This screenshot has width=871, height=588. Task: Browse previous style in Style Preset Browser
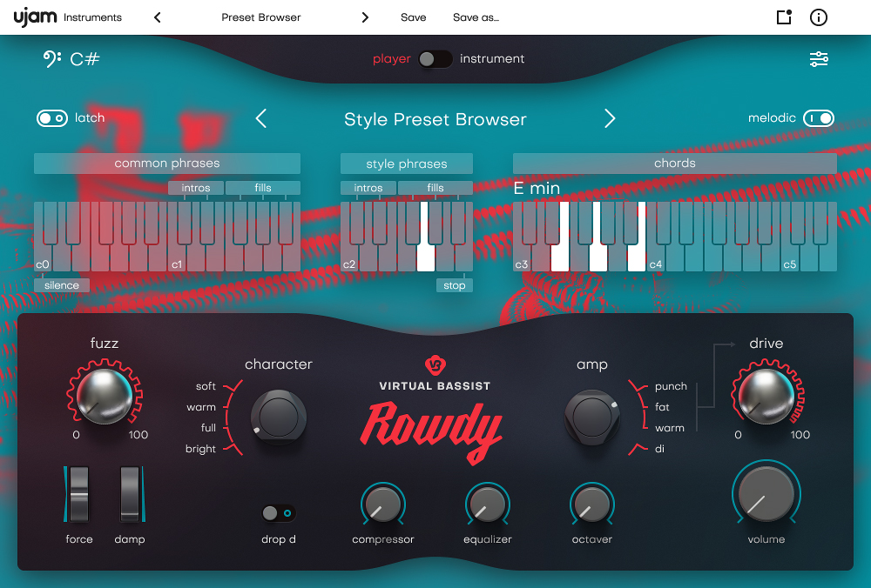(x=260, y=118)
